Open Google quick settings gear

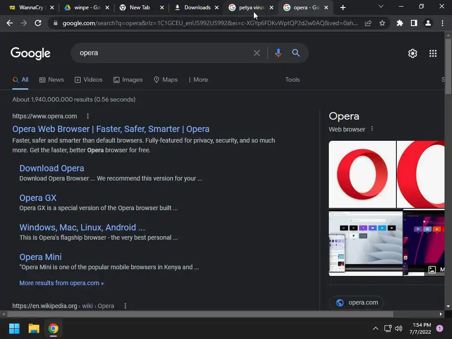413,53
